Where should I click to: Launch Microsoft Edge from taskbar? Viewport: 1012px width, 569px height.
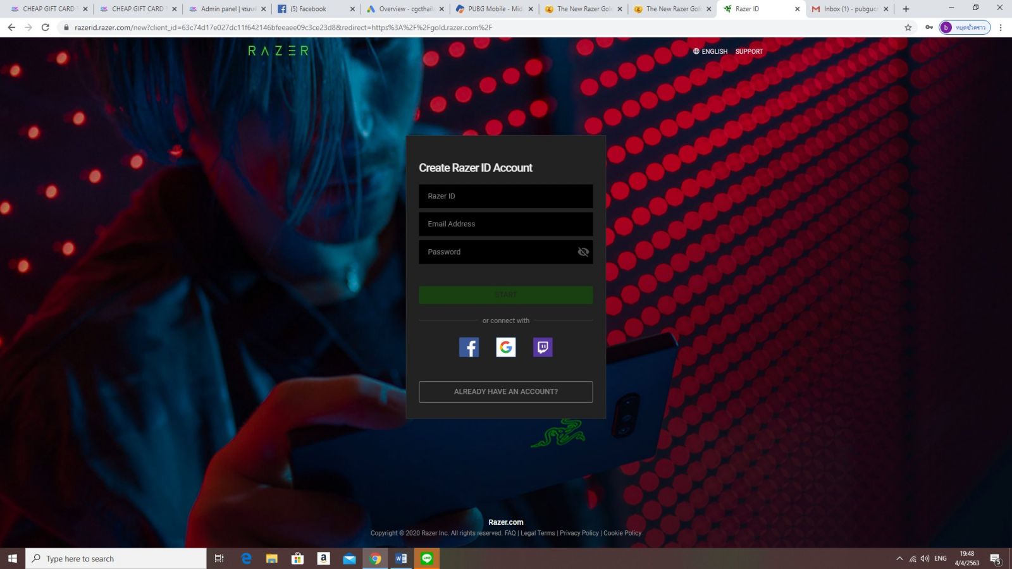(x=246, y=558)
